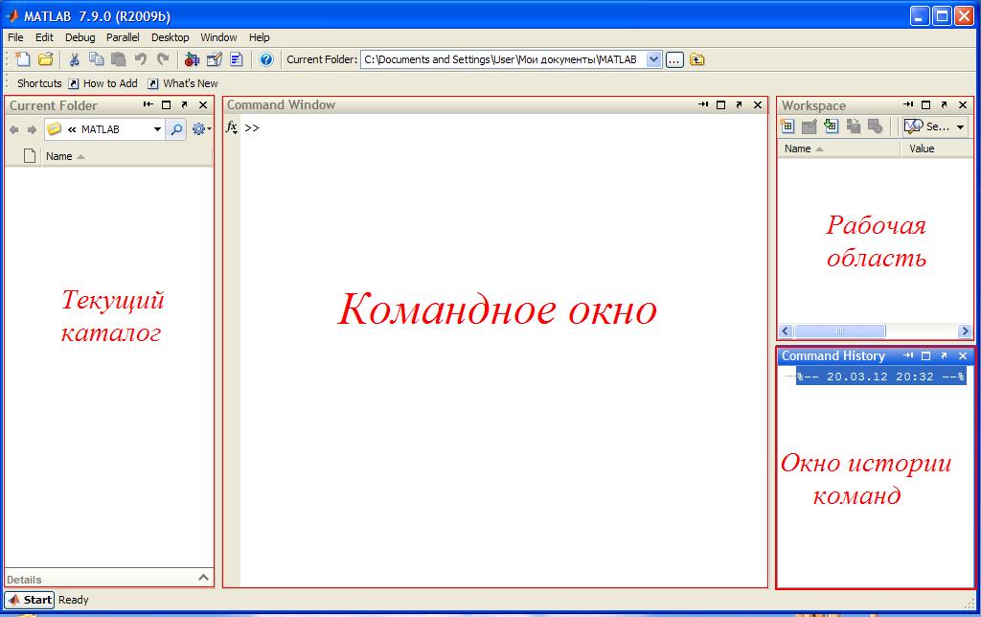The image size is (981, 617).
Task: Click Save Workspace icon
Action: (853, 126)
